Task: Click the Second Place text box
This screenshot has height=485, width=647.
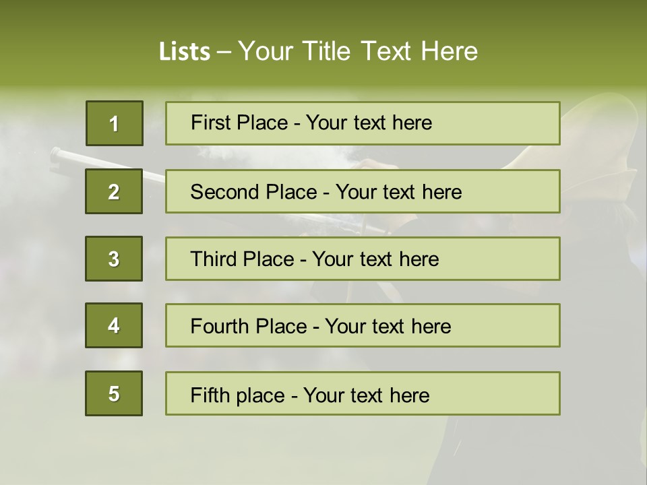Action: pos(363,191)
